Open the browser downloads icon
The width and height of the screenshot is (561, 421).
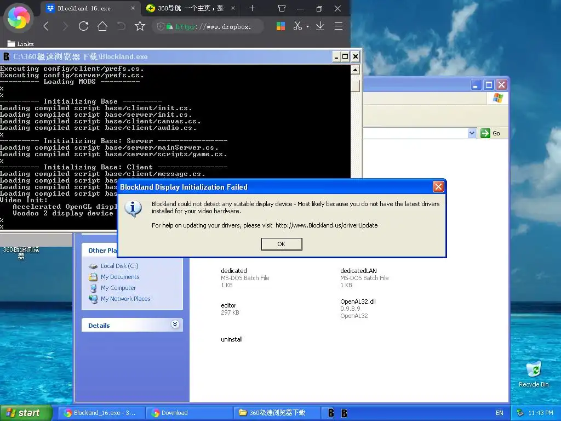[320, 26]
